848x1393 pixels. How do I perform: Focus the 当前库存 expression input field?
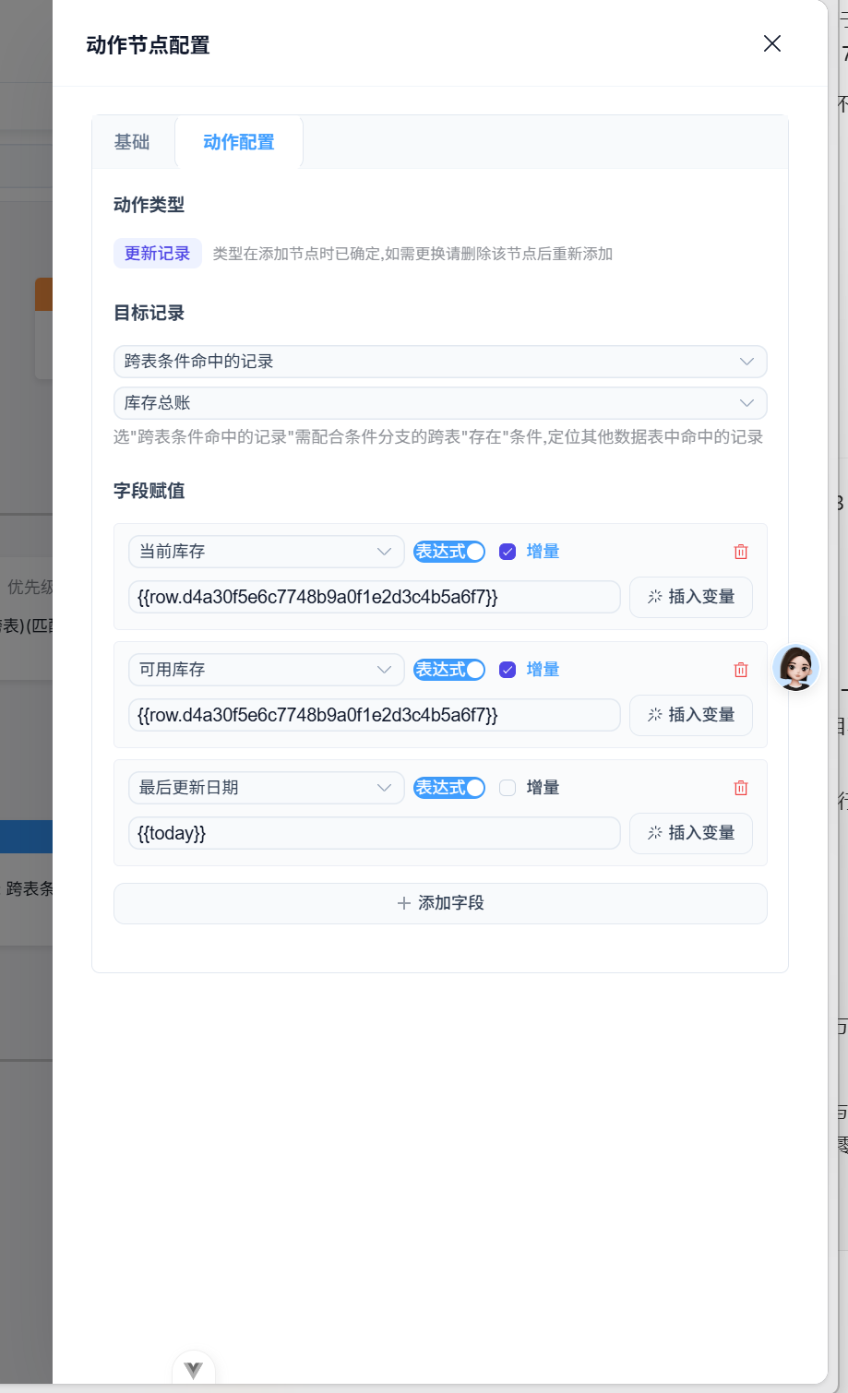pyautogui.click(x=375, y=597)
